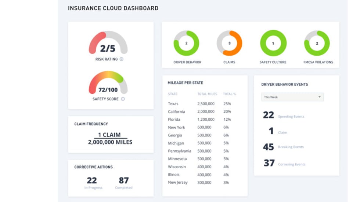
Task: Sort by the Total Miles column header
Action: 207,94
